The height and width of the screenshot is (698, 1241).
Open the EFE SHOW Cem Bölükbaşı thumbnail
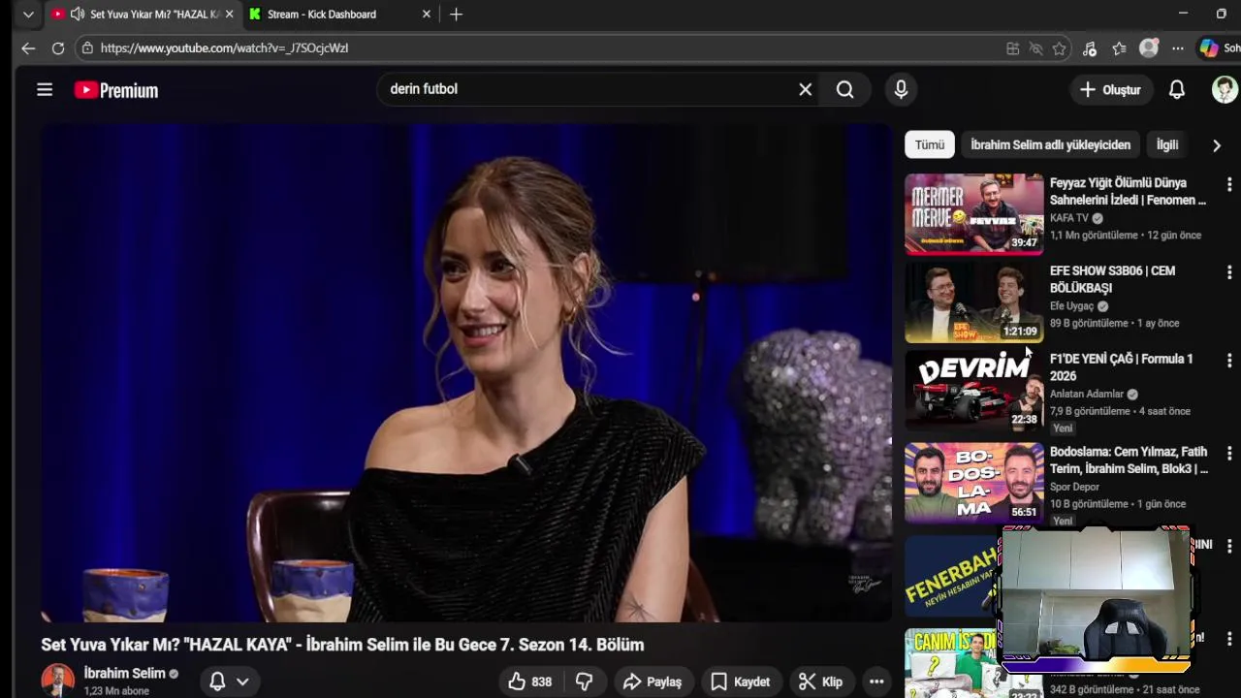[973, 302]
